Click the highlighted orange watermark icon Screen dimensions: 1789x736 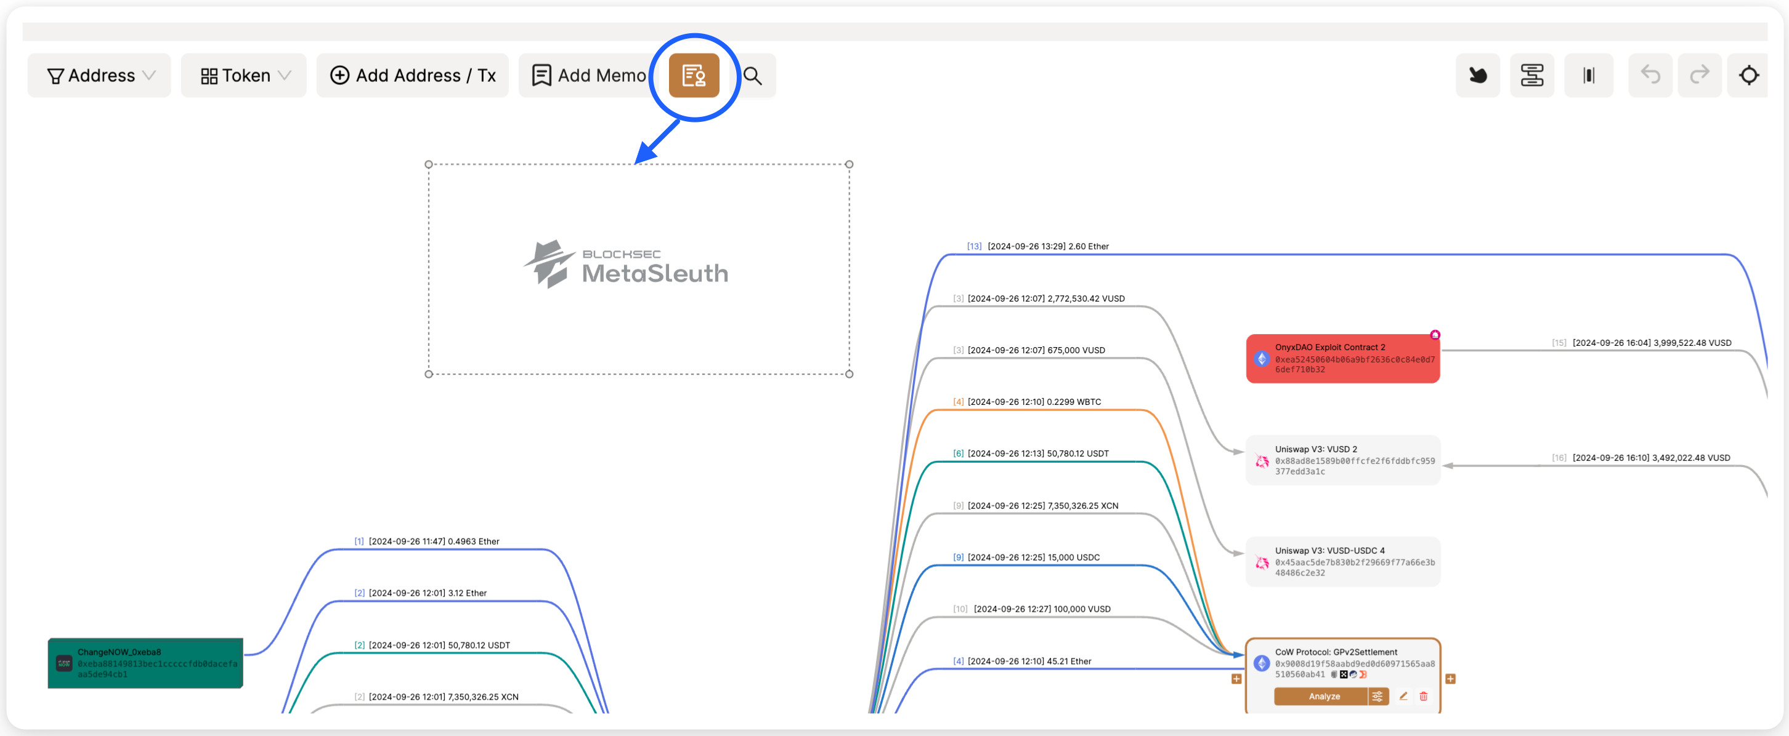(x=693, y=76)
